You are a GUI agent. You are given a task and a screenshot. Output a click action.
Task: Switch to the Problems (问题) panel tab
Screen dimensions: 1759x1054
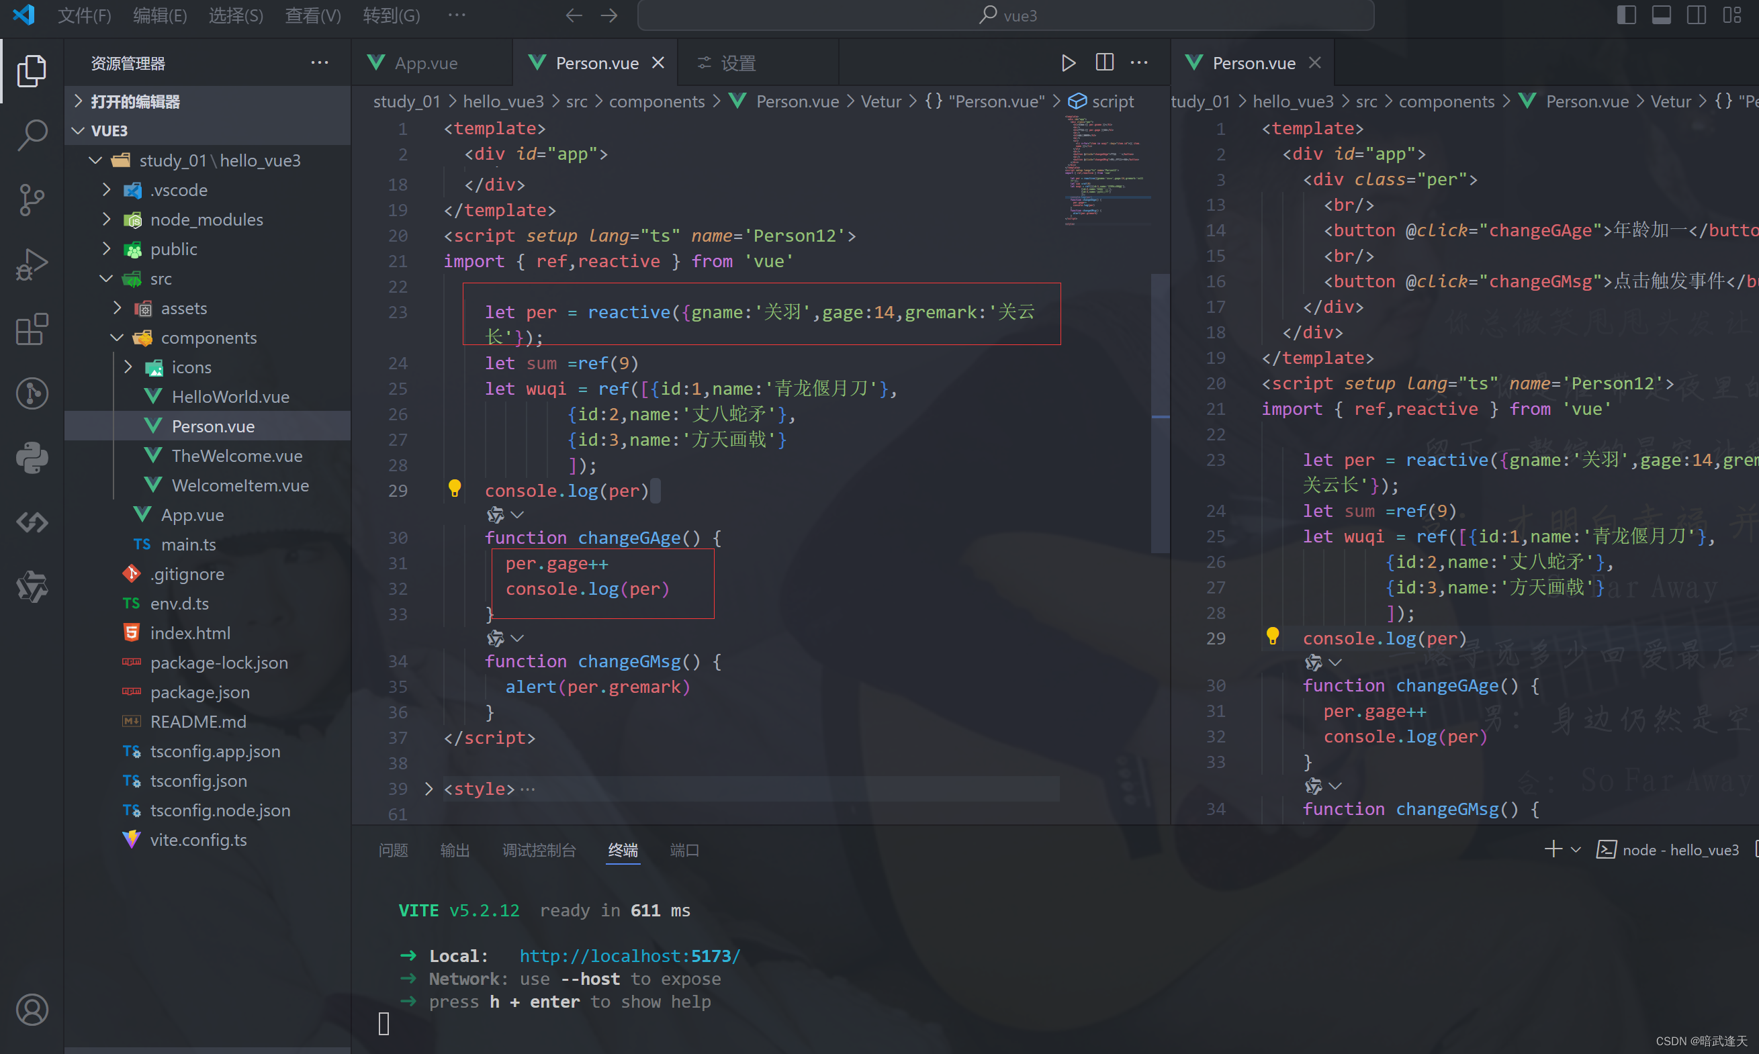tap(394, 850)
